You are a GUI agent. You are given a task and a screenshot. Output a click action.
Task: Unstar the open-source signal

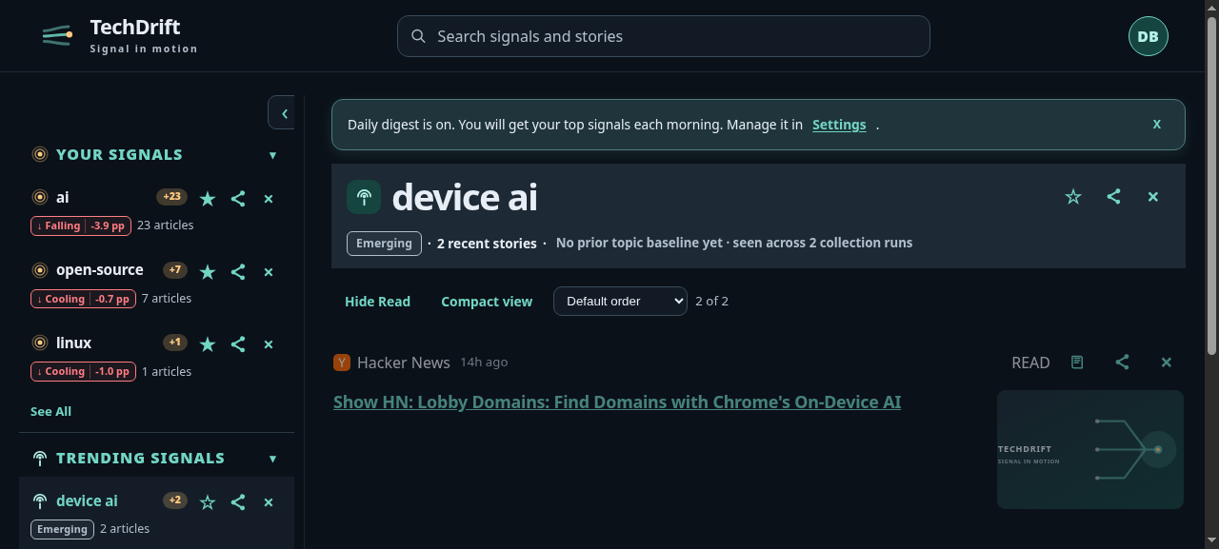[x=208, y=271]
